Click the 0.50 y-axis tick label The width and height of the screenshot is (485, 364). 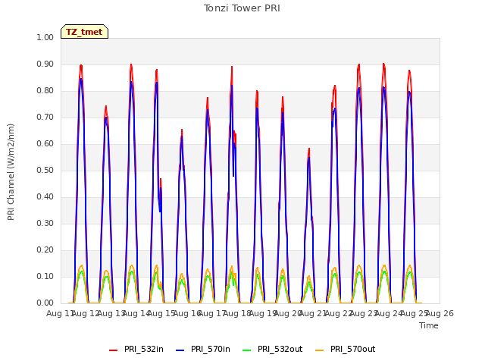tap(45, 170)
